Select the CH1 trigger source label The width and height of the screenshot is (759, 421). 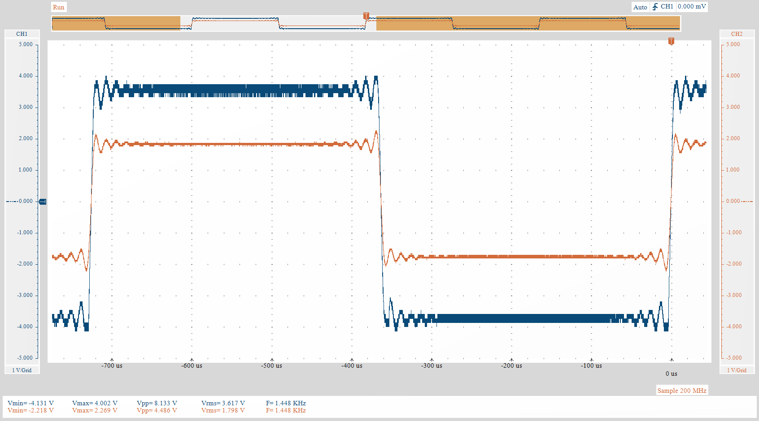coord(667,7)
